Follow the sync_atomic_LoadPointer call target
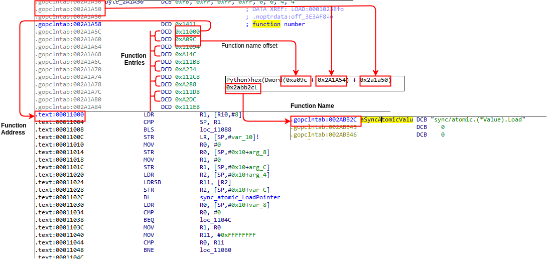Image resolution: width=547 pixels, height=259 pixels. (x=240, y=197)
